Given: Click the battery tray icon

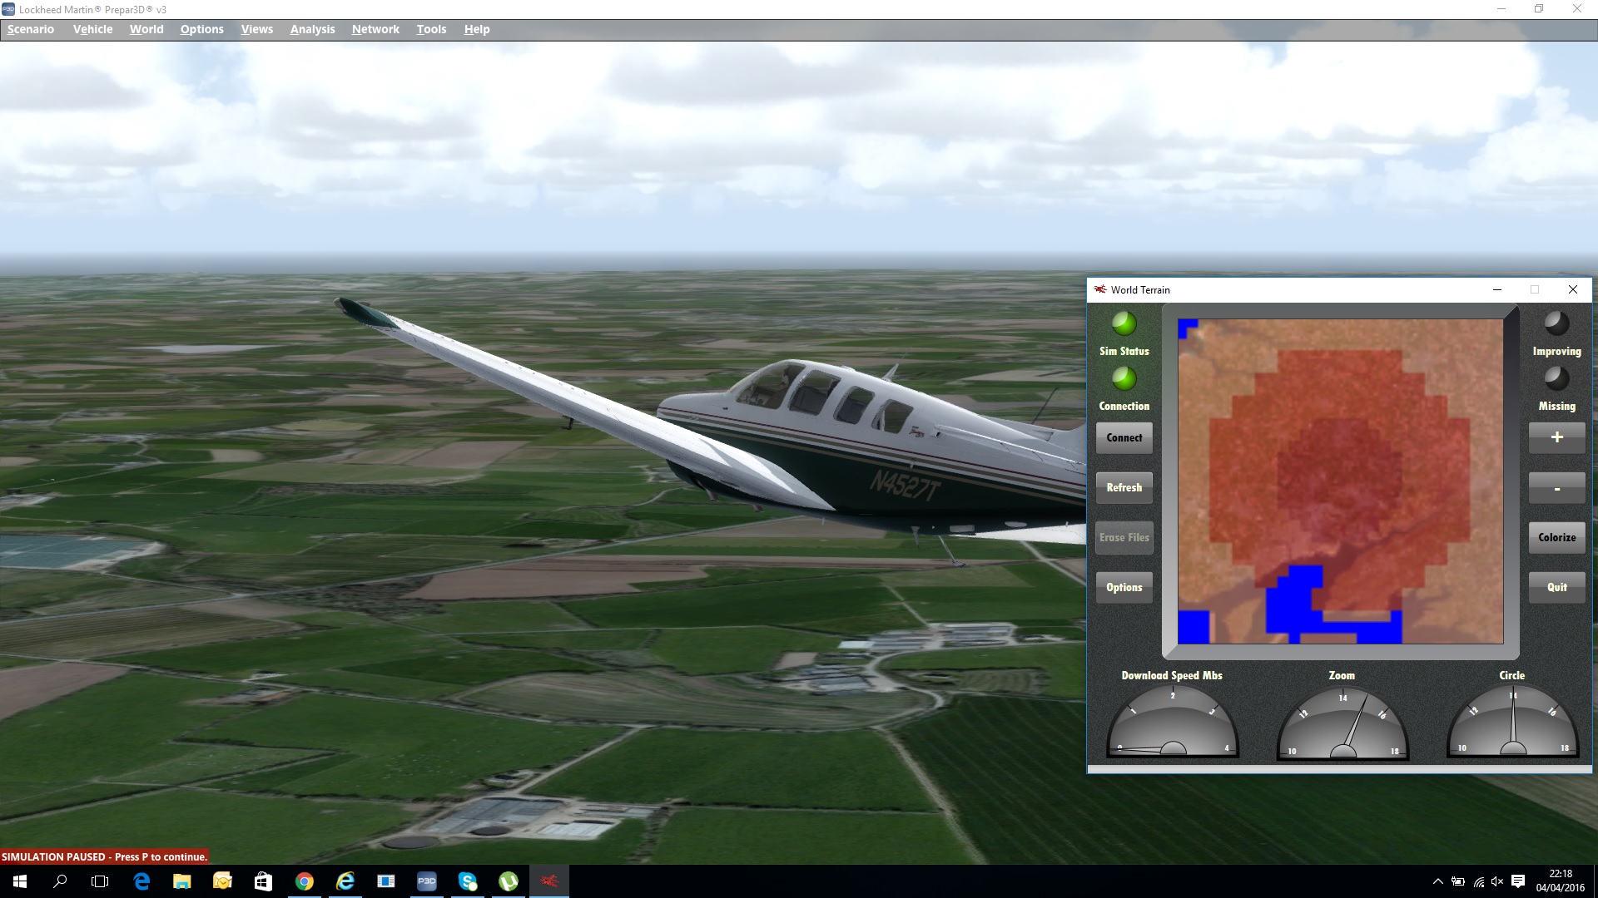Looking at the screenshot, I should pyautogui.click(x=1458, y=881).
